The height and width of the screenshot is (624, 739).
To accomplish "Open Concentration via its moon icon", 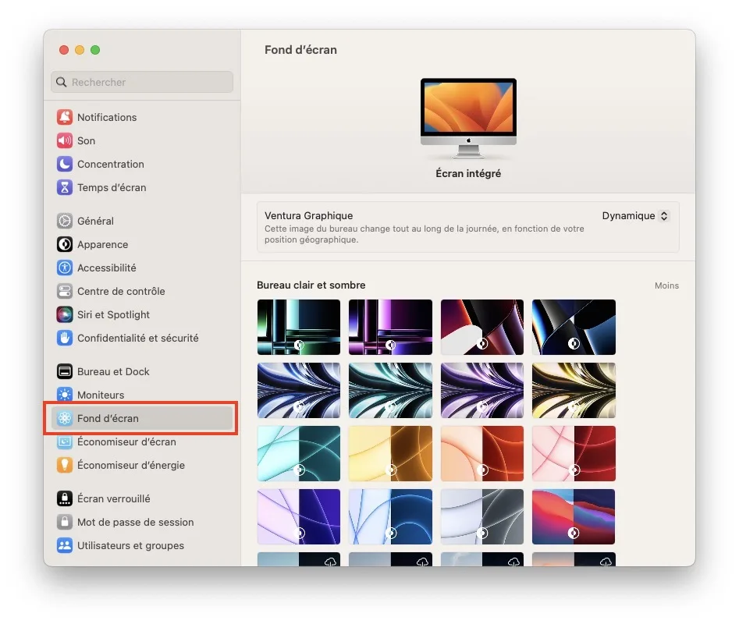I will pos(65,164).
